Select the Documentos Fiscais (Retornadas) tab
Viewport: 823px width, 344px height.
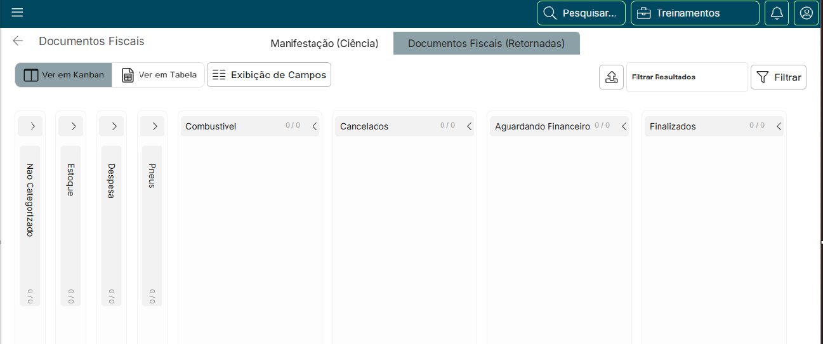[x=486, y=44]
